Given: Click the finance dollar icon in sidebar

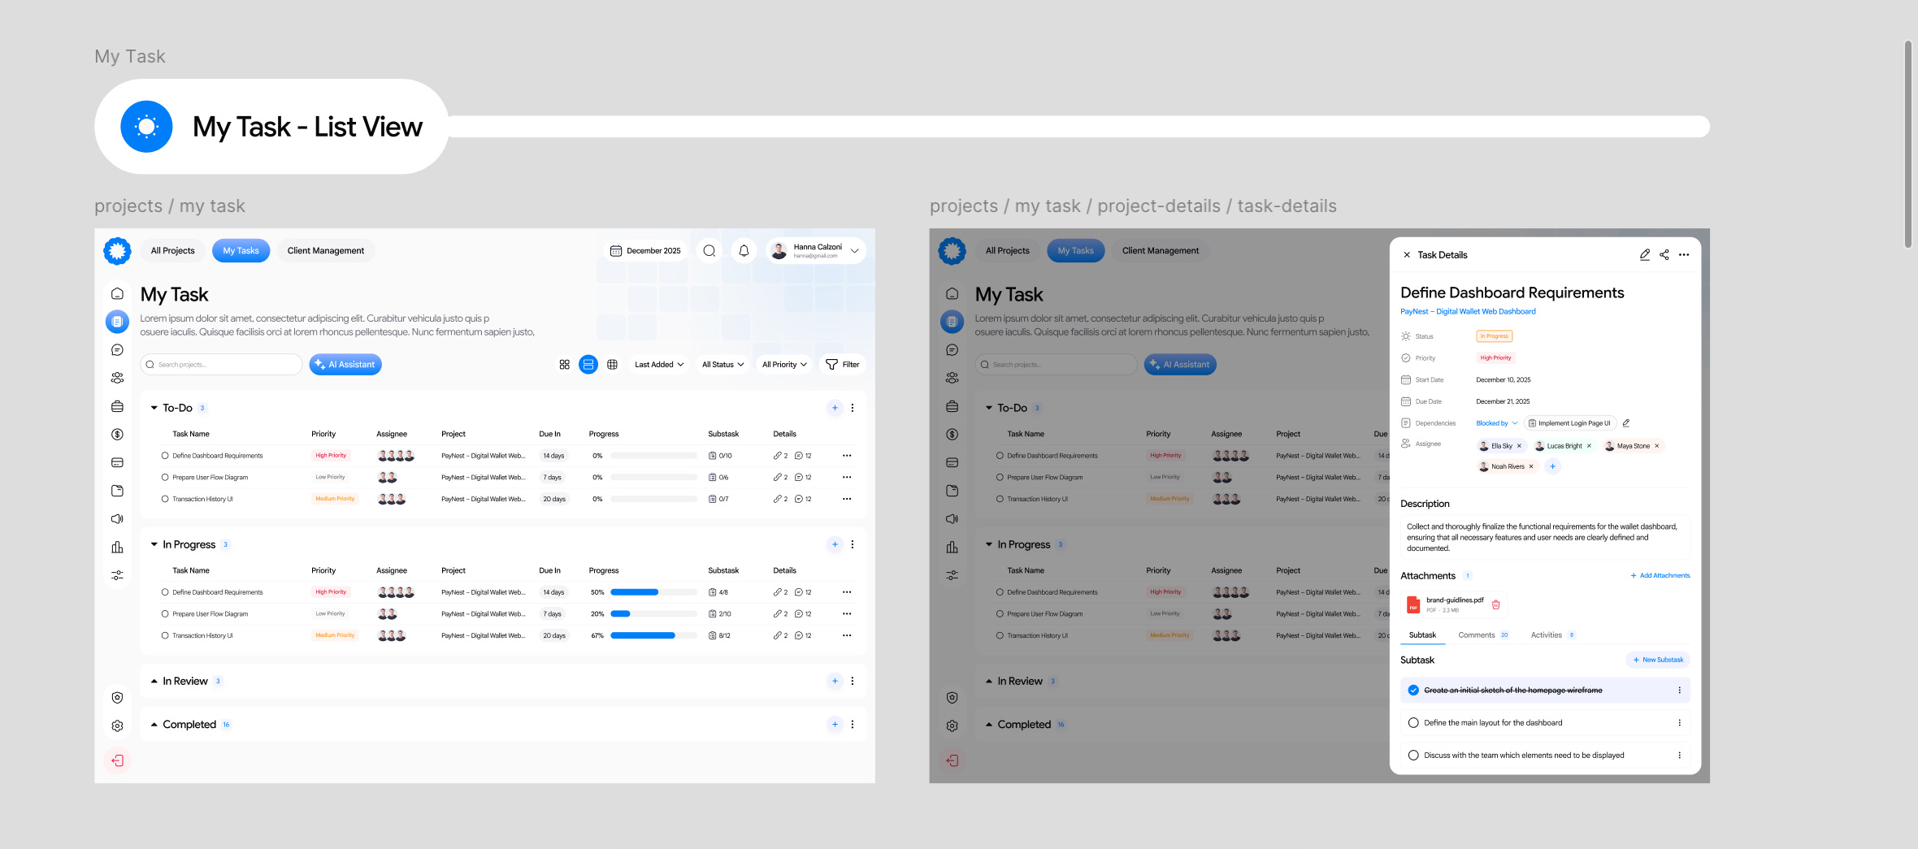Looking at the screenshot, I should [116, 434].
